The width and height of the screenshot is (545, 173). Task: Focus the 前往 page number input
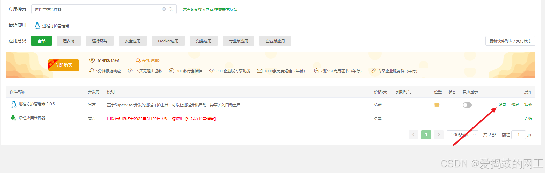coord(519,135)
